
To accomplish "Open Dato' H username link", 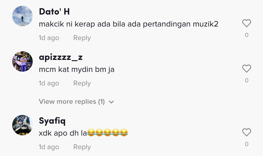I will click(x=54, y=12).
